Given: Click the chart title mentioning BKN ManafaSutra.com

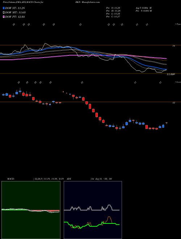Looking at the screenshot, I should point(51,2).
